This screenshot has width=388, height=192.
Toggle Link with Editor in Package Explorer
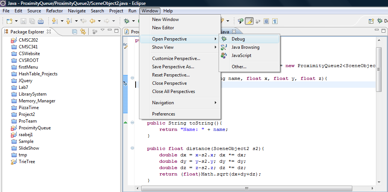83,31
